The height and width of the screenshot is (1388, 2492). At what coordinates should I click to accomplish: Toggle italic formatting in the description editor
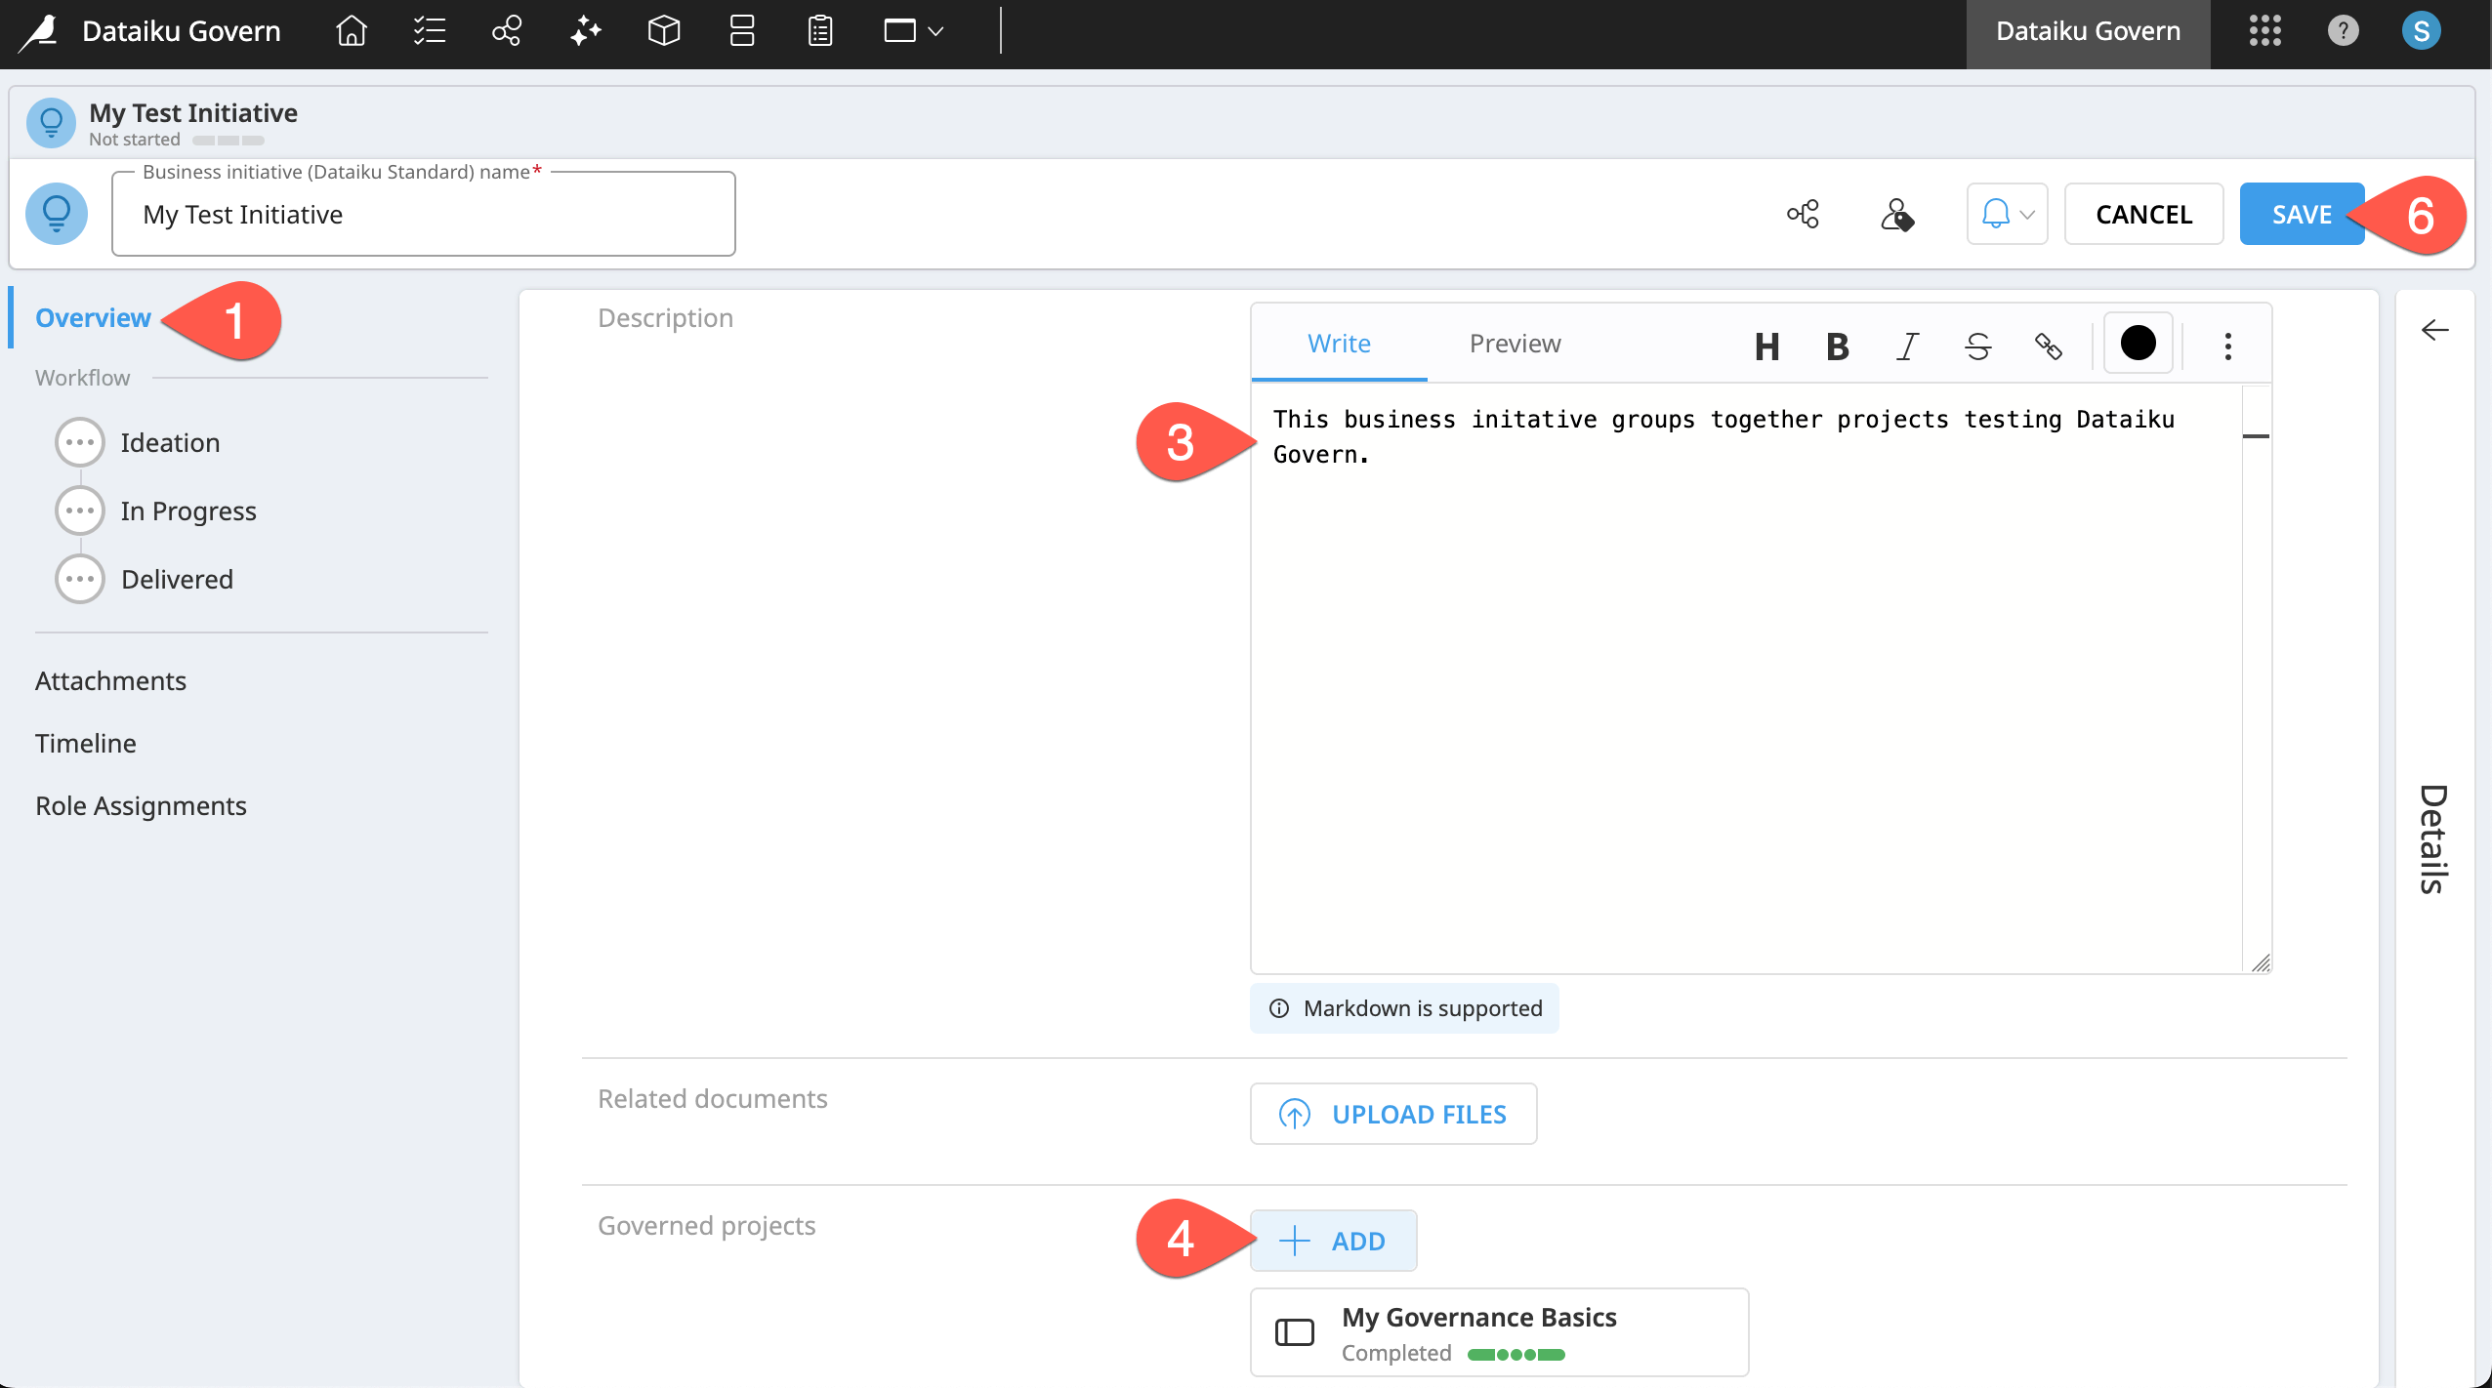point(1907,345)
